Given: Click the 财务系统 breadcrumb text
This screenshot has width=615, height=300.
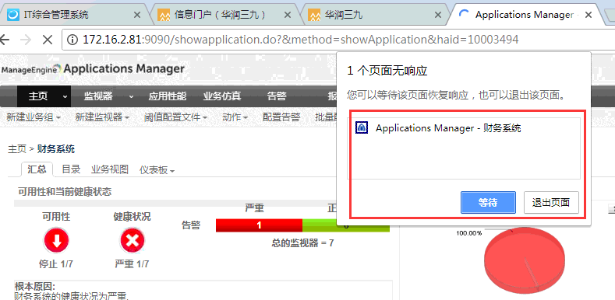Looking at the screenshot, I should pos(55,149).
